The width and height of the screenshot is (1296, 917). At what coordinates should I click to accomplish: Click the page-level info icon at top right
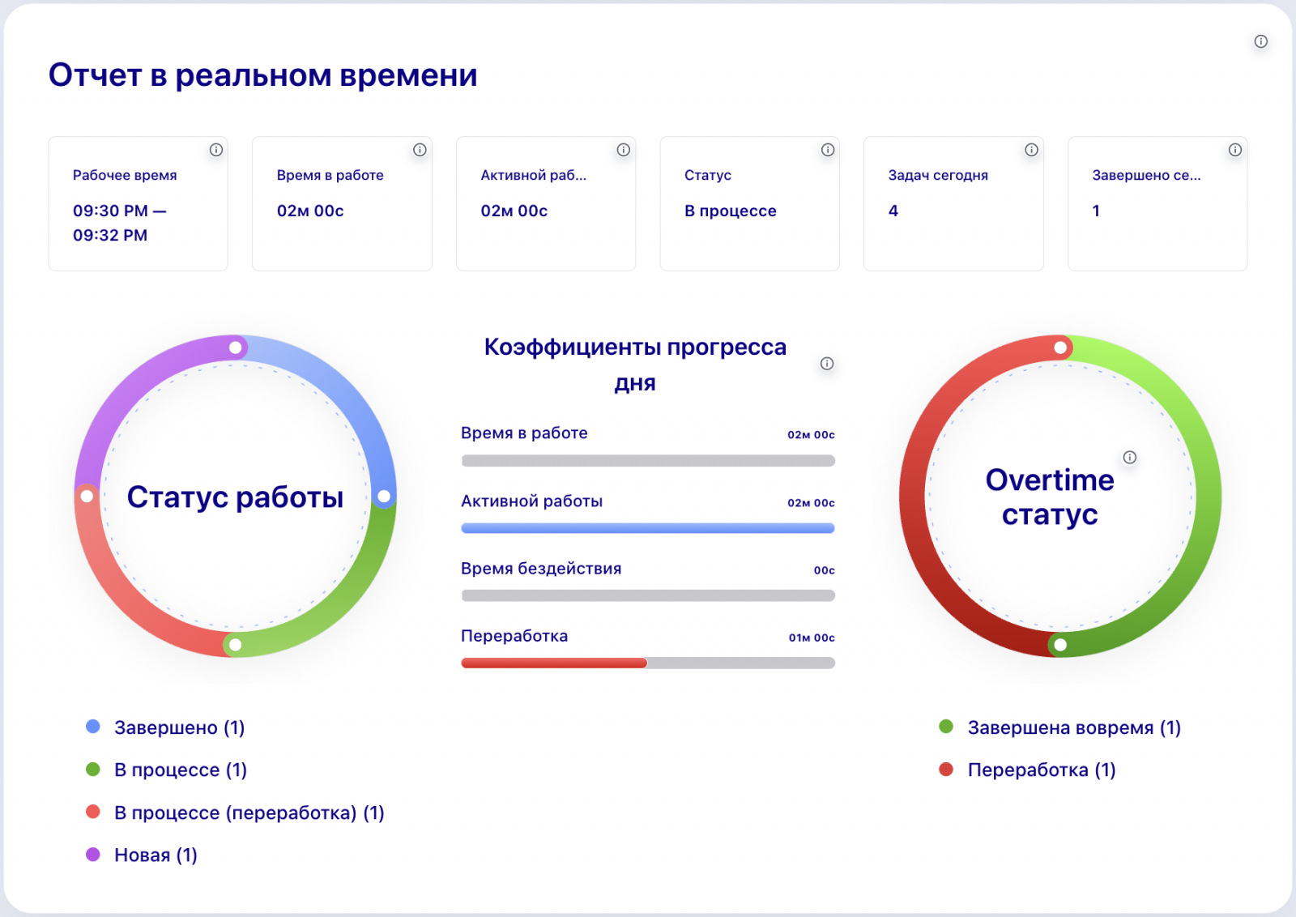pyautogui.click(x=1260, y=41)
